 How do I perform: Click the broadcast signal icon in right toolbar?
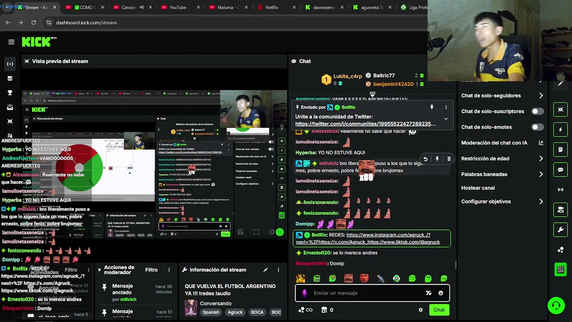(x=560, y=190)
